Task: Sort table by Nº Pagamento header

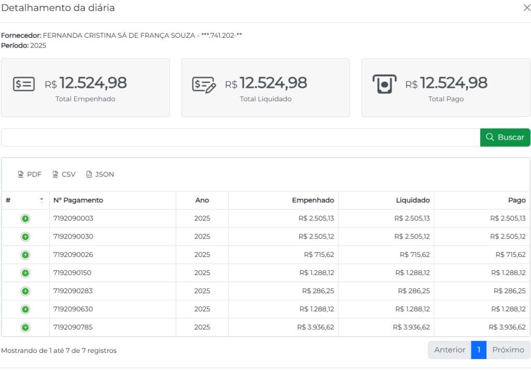Action: tap(78, 200)
